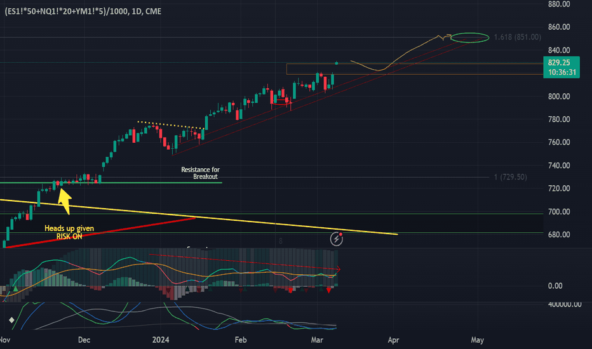The image size is (592, 349).
Task: Select the 'Heads up given RISK ON' annotation
Action: 69,232
